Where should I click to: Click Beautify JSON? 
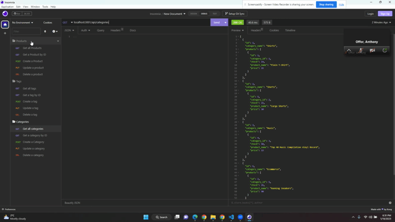click(72, 203)
